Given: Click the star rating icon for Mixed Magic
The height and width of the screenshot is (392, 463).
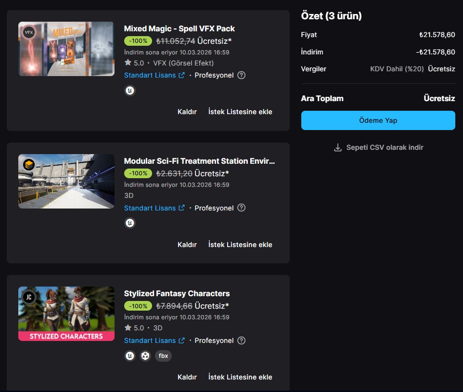Looking at the screenshot, I should (x=128, y=63).
